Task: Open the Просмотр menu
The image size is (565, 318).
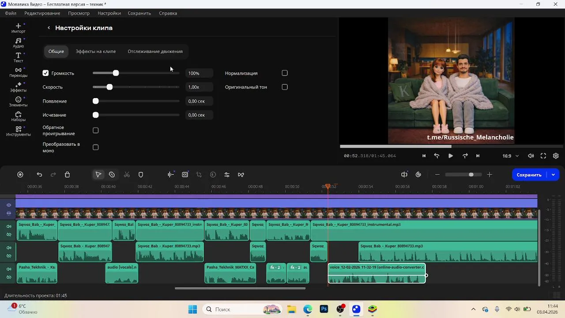Action: point(79,13)
